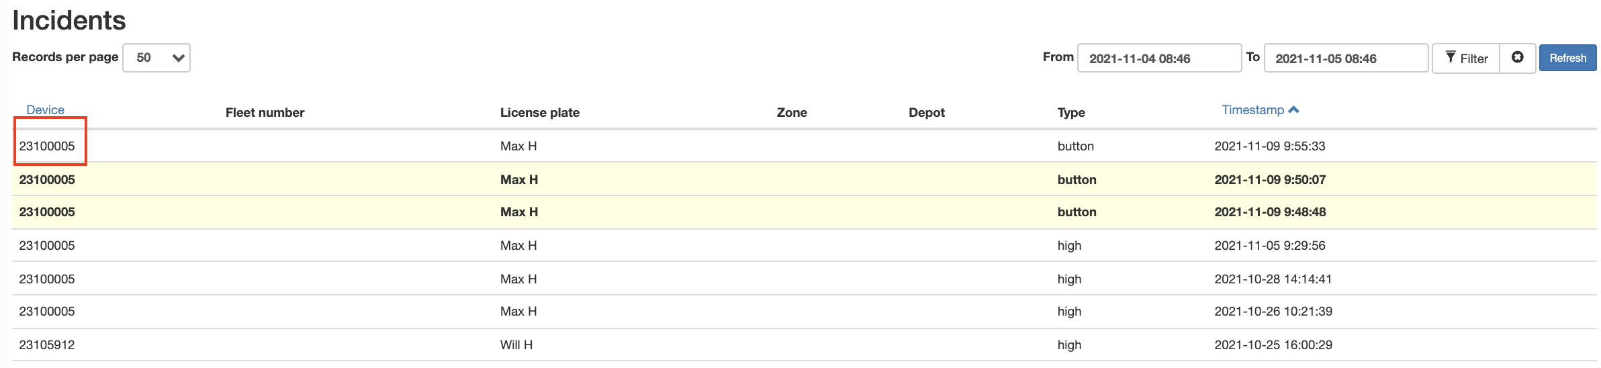Image resolution: width=1601 pixels, height=368 pixels.
Task: Sort the table by Device column
Action: tap(45, 109)
